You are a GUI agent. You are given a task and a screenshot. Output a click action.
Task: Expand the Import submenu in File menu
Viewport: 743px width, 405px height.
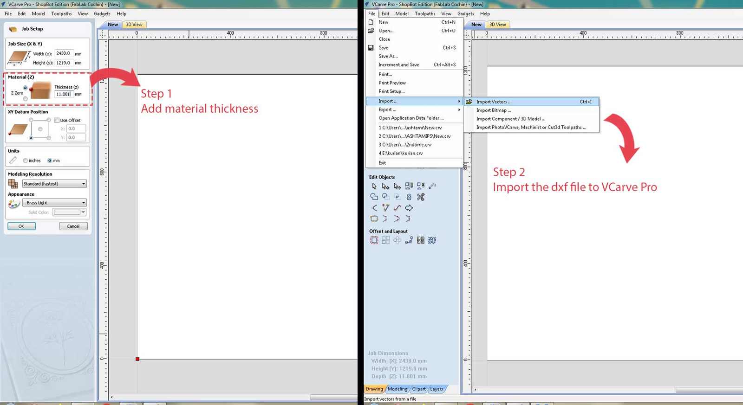click(414, 101)
